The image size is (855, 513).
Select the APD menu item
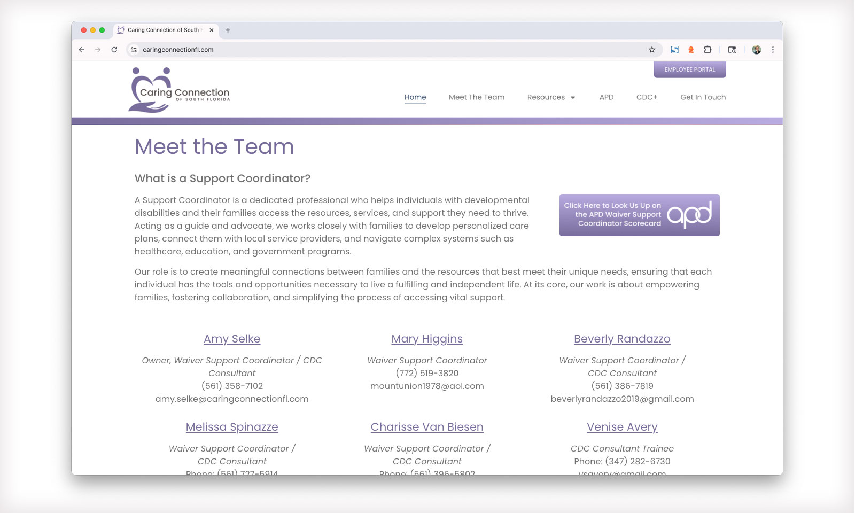tap(606, 97)
